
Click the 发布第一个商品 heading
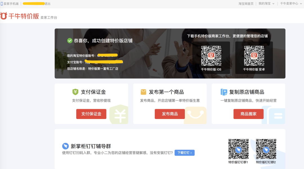pyautogui.click(x=166, y=92)
